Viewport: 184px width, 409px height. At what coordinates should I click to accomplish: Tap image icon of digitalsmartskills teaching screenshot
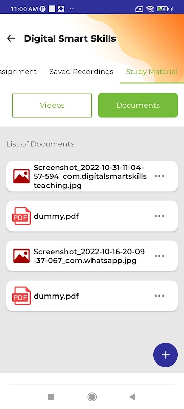point(21,176)
